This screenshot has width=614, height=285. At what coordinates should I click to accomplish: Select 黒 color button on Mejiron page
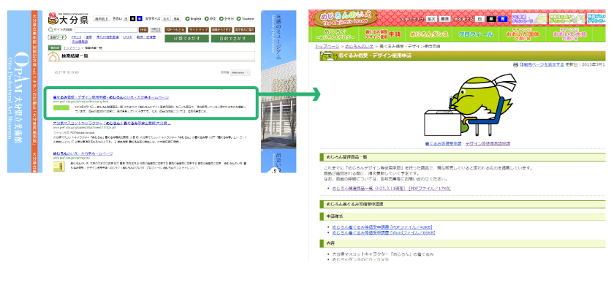point(492,18)
